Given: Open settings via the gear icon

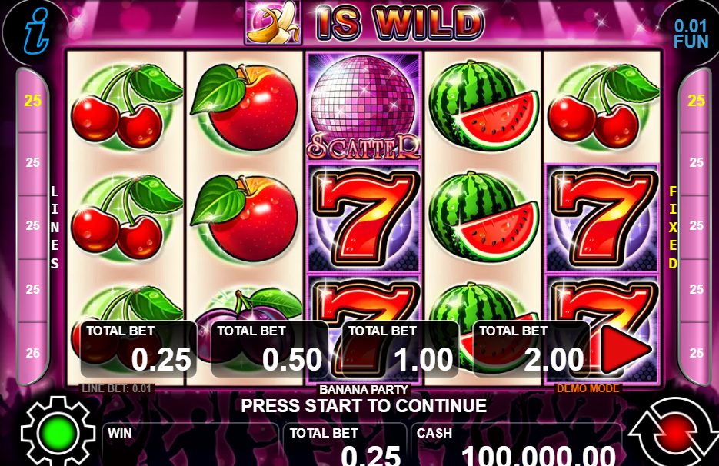Looking at the screenshot, I should (58, 432).
